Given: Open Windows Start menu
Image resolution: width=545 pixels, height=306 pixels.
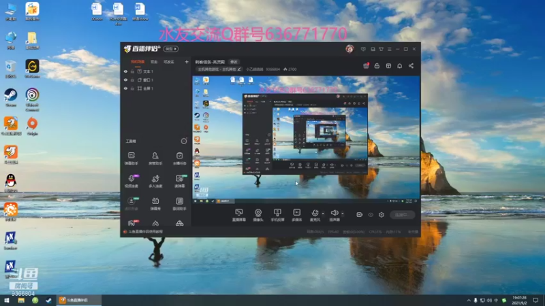Looking at the screenshot, I should (x=7, y=301).
